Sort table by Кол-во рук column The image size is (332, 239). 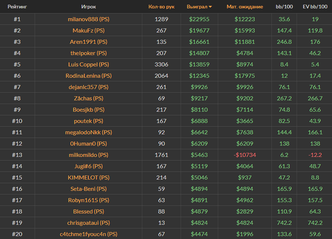(x=161, y=7)
